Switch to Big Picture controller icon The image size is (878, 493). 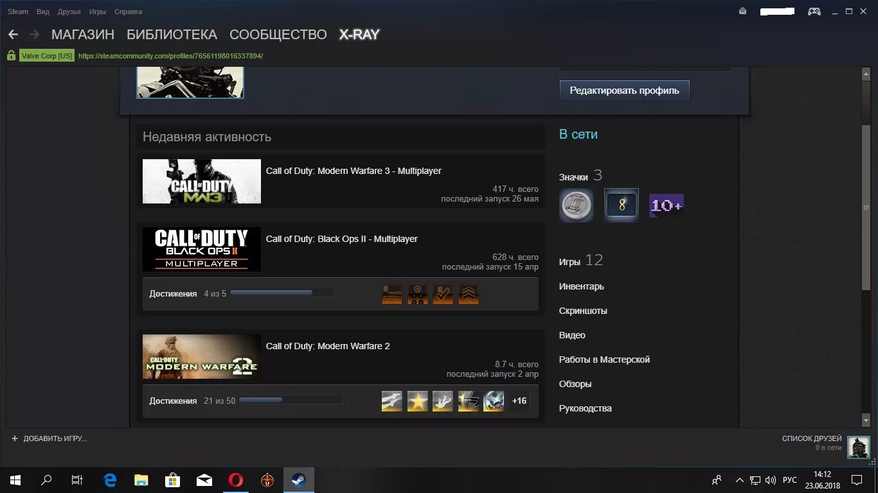[814, 11]
